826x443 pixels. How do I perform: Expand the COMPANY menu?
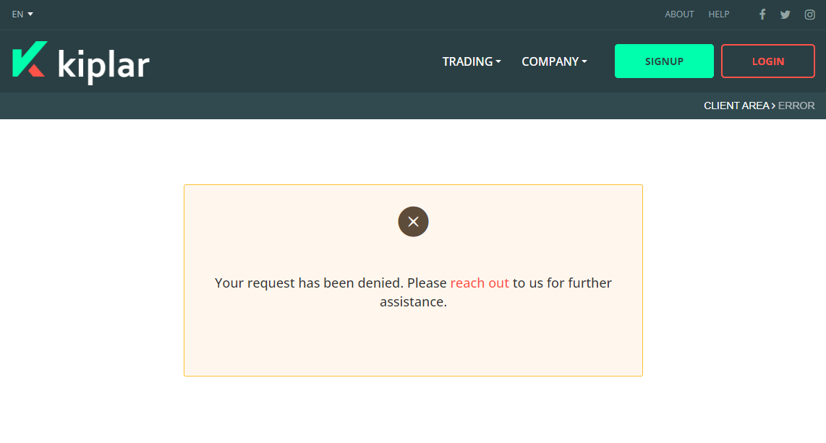click(x=554, y=61)
